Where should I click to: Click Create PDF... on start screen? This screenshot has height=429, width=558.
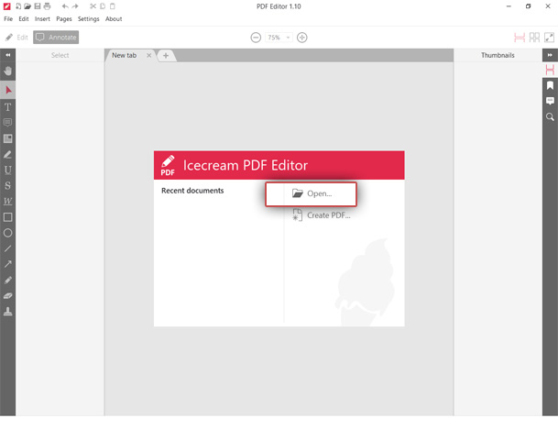click(322, 215)
